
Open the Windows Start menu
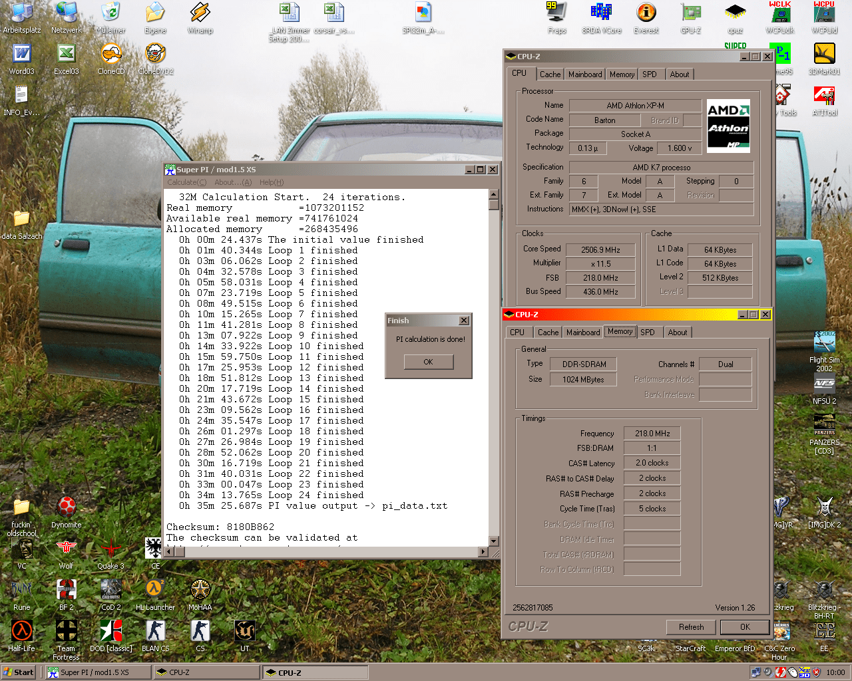[19, 672]
